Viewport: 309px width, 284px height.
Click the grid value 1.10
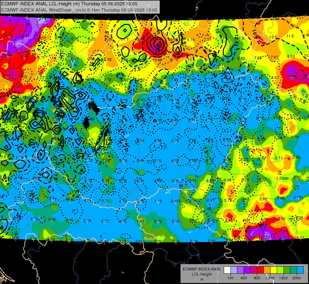point(158,201)
